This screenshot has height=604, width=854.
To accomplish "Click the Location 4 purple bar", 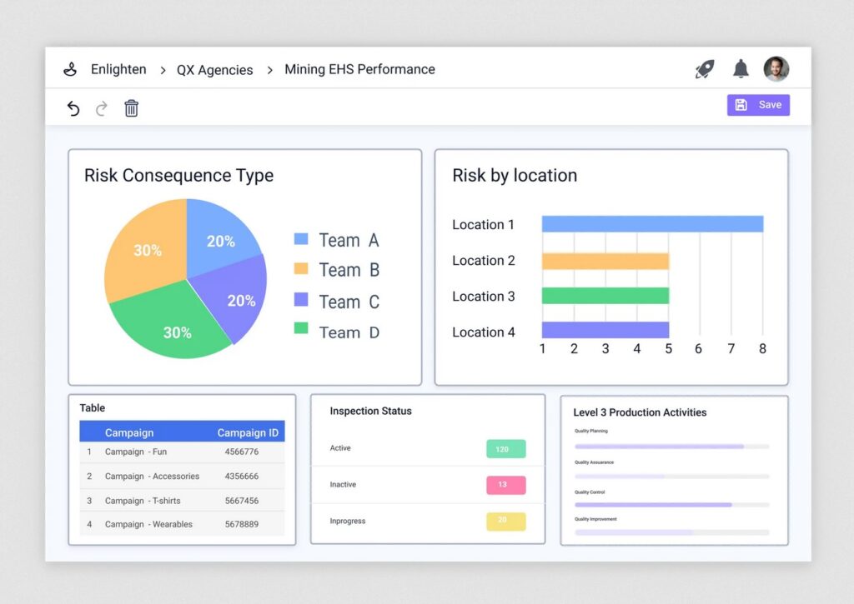I will click(605, 330).
